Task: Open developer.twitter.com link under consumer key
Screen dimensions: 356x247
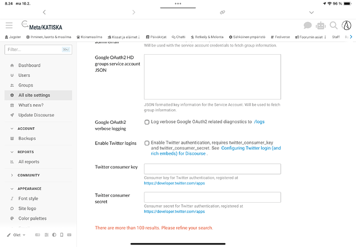Action: click(x=174, y=183)
